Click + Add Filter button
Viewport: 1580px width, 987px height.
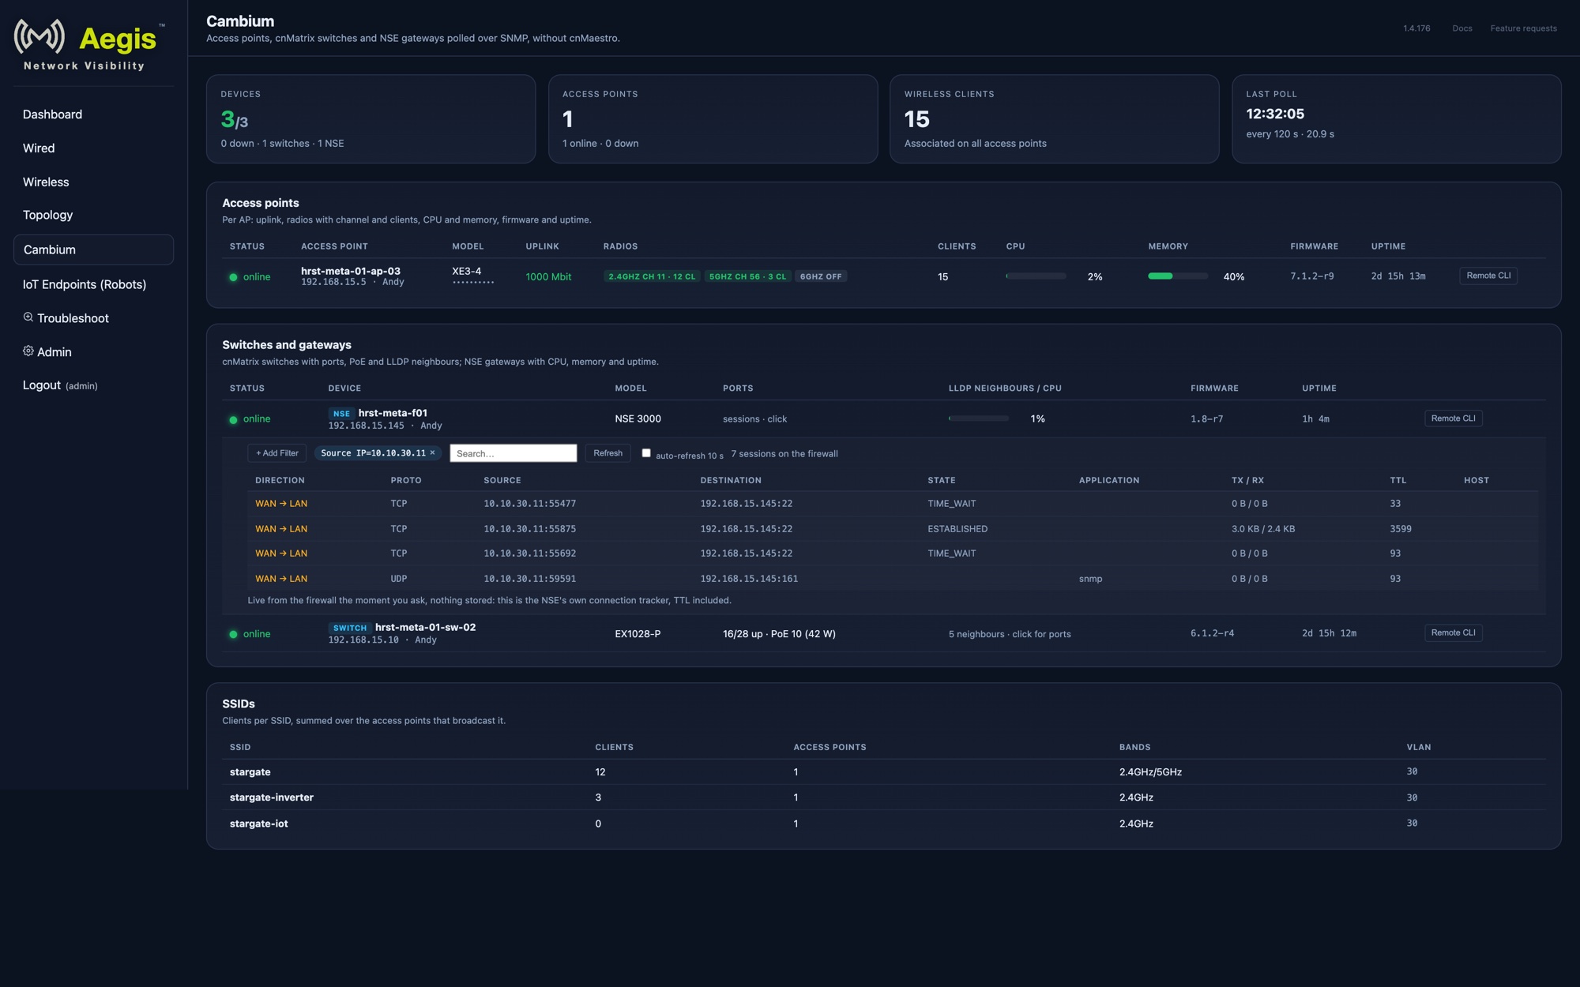[277, 453]
